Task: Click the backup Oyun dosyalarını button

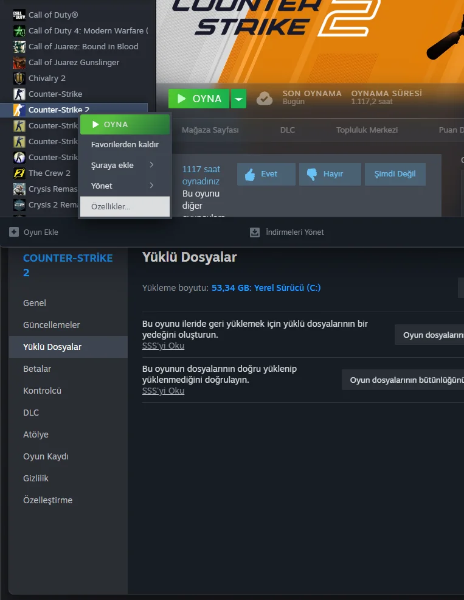Action: tap(429, 335)
